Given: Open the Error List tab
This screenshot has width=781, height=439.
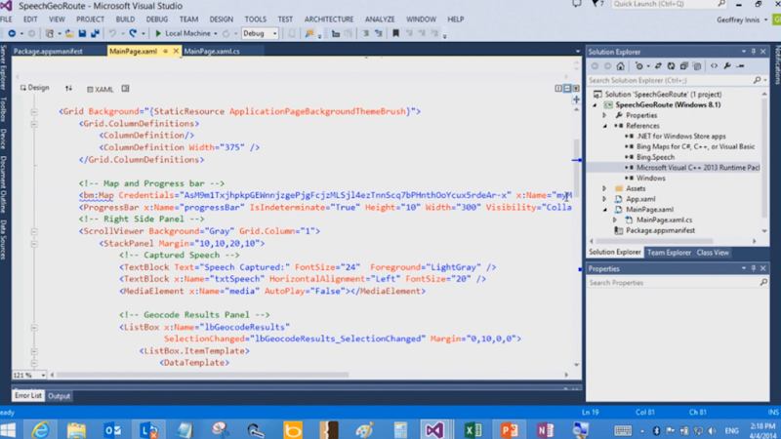Looking at the screenshot, I should click(x=28, y=396).
